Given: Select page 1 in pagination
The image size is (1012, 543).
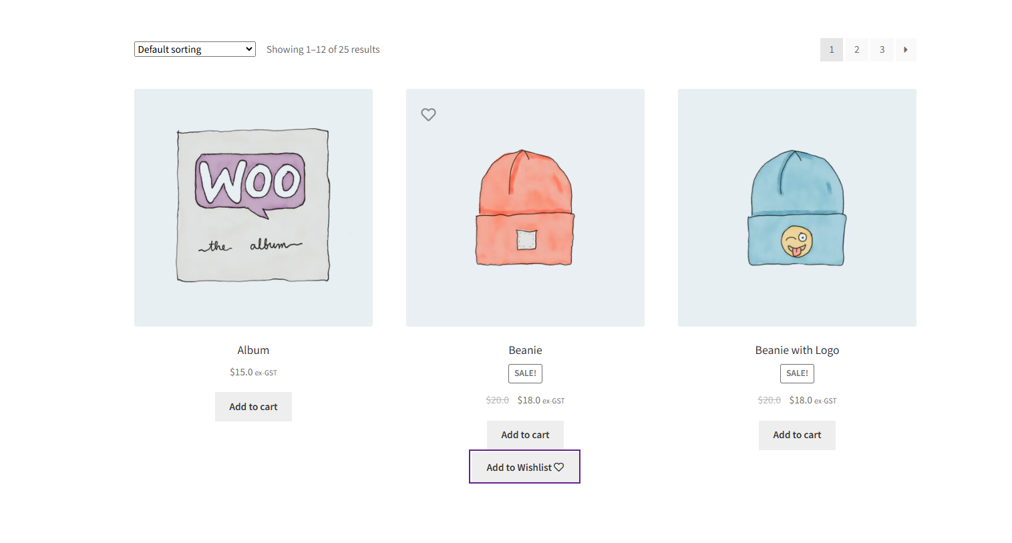Looking at the screenshot, I should coord(831,49).
